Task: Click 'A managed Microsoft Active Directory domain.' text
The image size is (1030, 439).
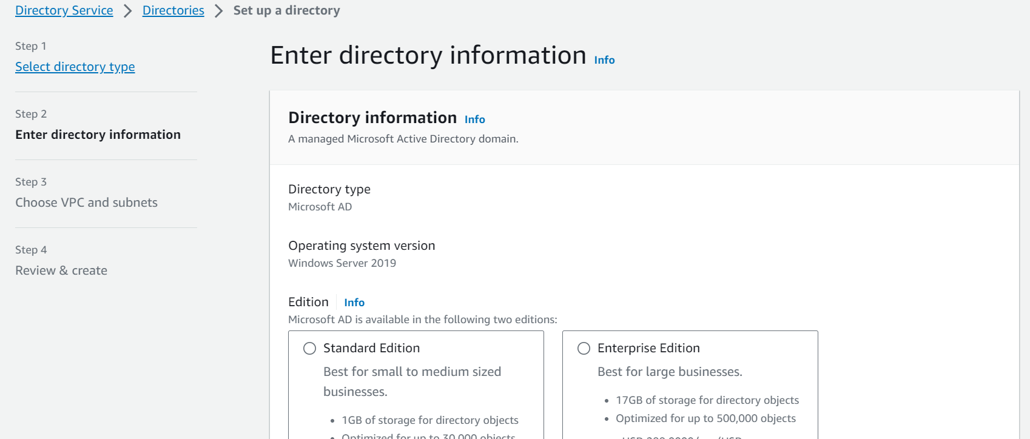Action: 403,139
